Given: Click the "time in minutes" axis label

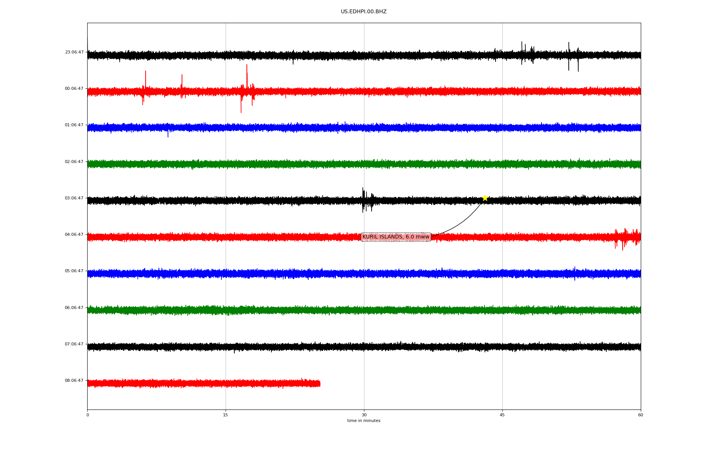Looking at the screenshot, I should (364, 421).
